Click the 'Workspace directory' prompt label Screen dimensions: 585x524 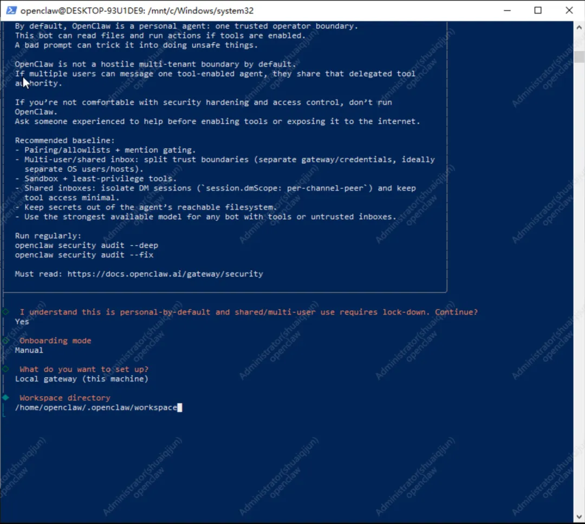pyautogui.click(x=65, y=398)
